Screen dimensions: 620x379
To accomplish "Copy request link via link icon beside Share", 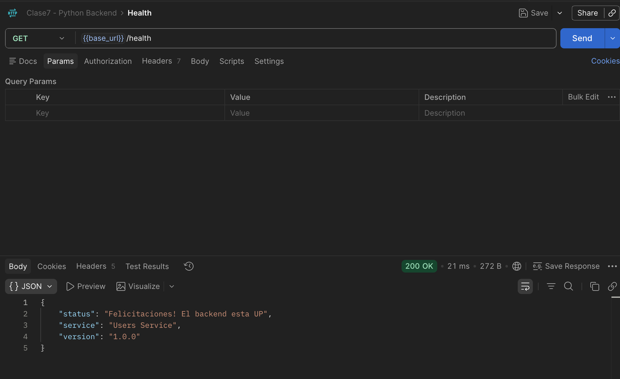I will (x=612, y=13).
